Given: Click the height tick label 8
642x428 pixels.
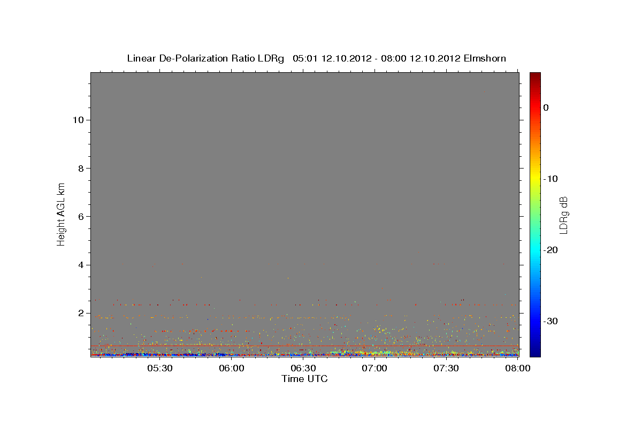Looking at the screenshot, I should tap(81, 168).
